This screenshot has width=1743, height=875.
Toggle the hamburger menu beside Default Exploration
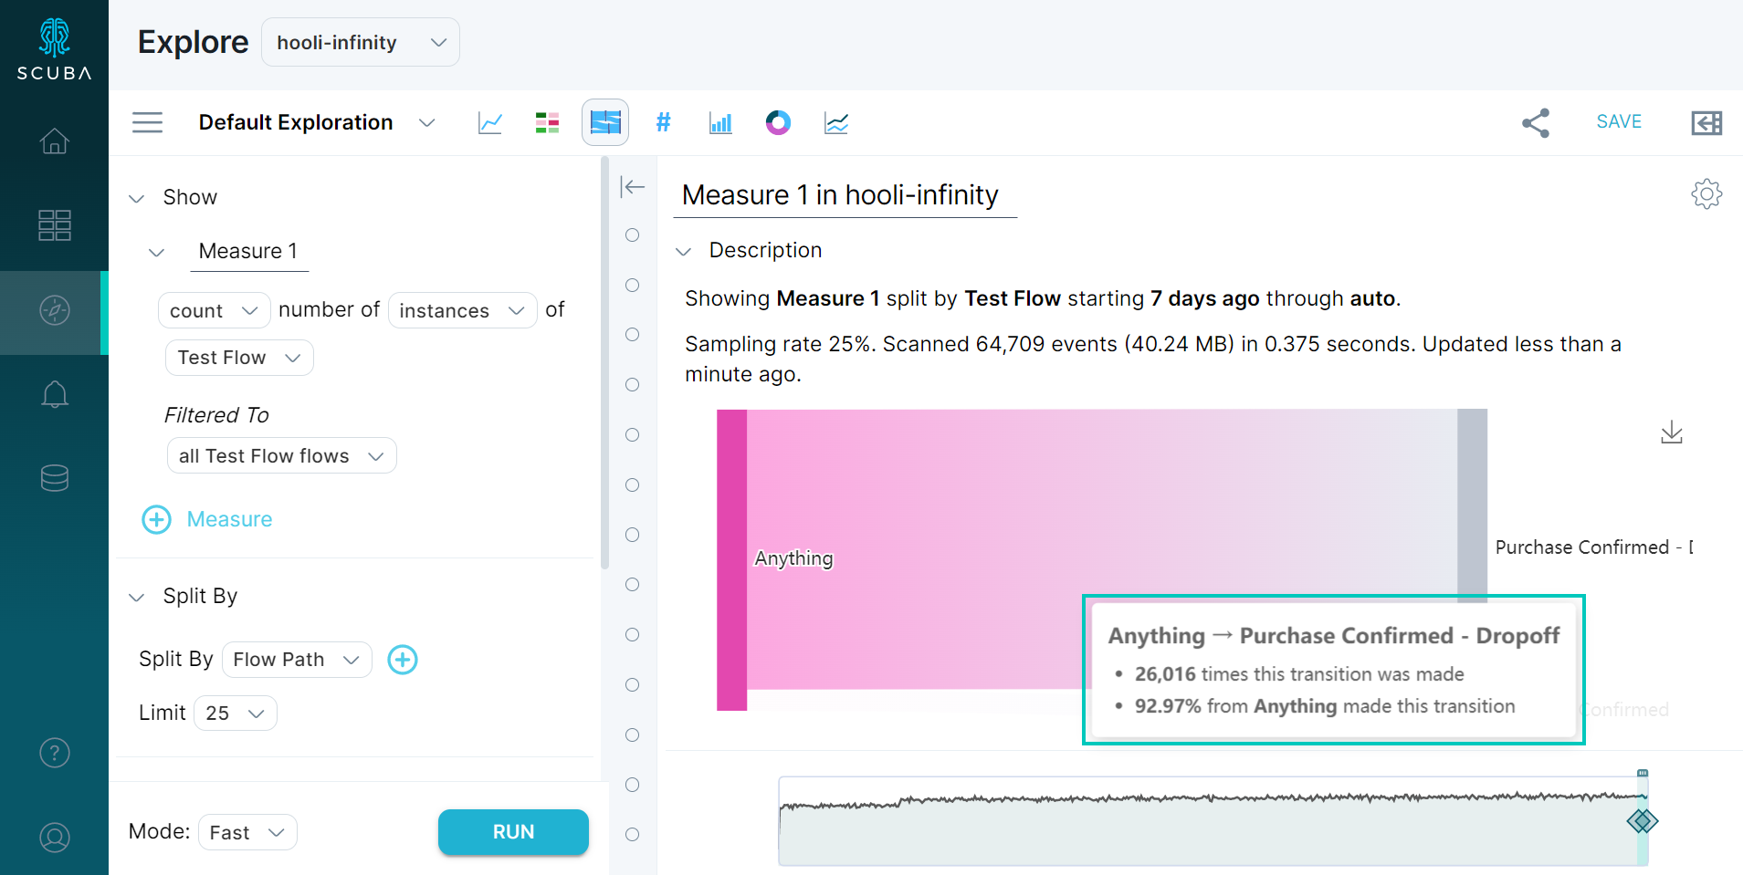click(147, 122)
